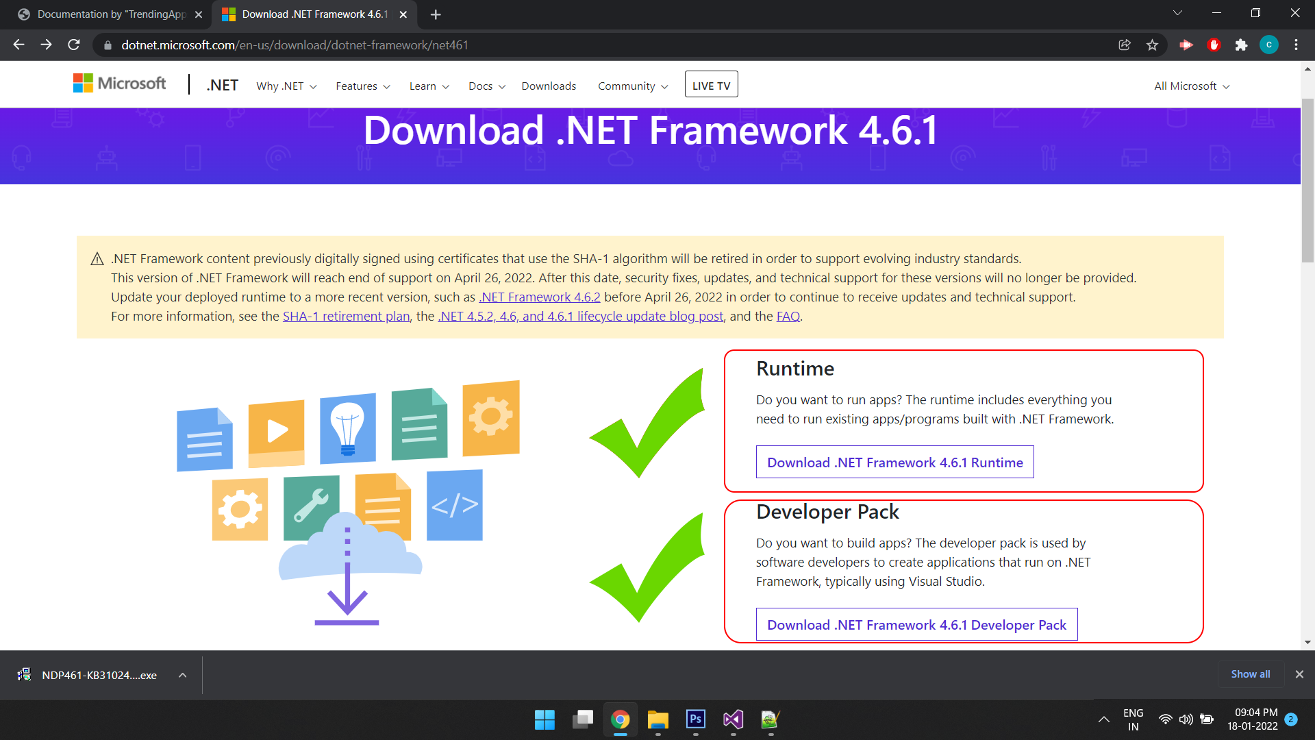Open Photoshop from taskbar
This screenshot has width=1315, height=740.
pos(695,719)
